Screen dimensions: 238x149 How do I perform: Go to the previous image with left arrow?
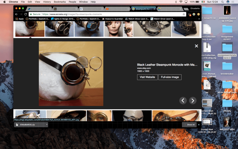coord(183,100)
